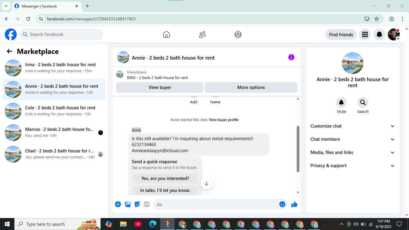Launch YouTube from the taskbar
The height and width of the screenshot is (230, 409).
tap(138, 224)
